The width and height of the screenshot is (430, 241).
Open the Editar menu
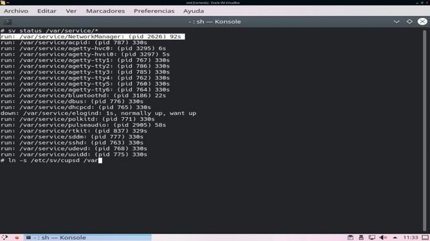(47, 11)
